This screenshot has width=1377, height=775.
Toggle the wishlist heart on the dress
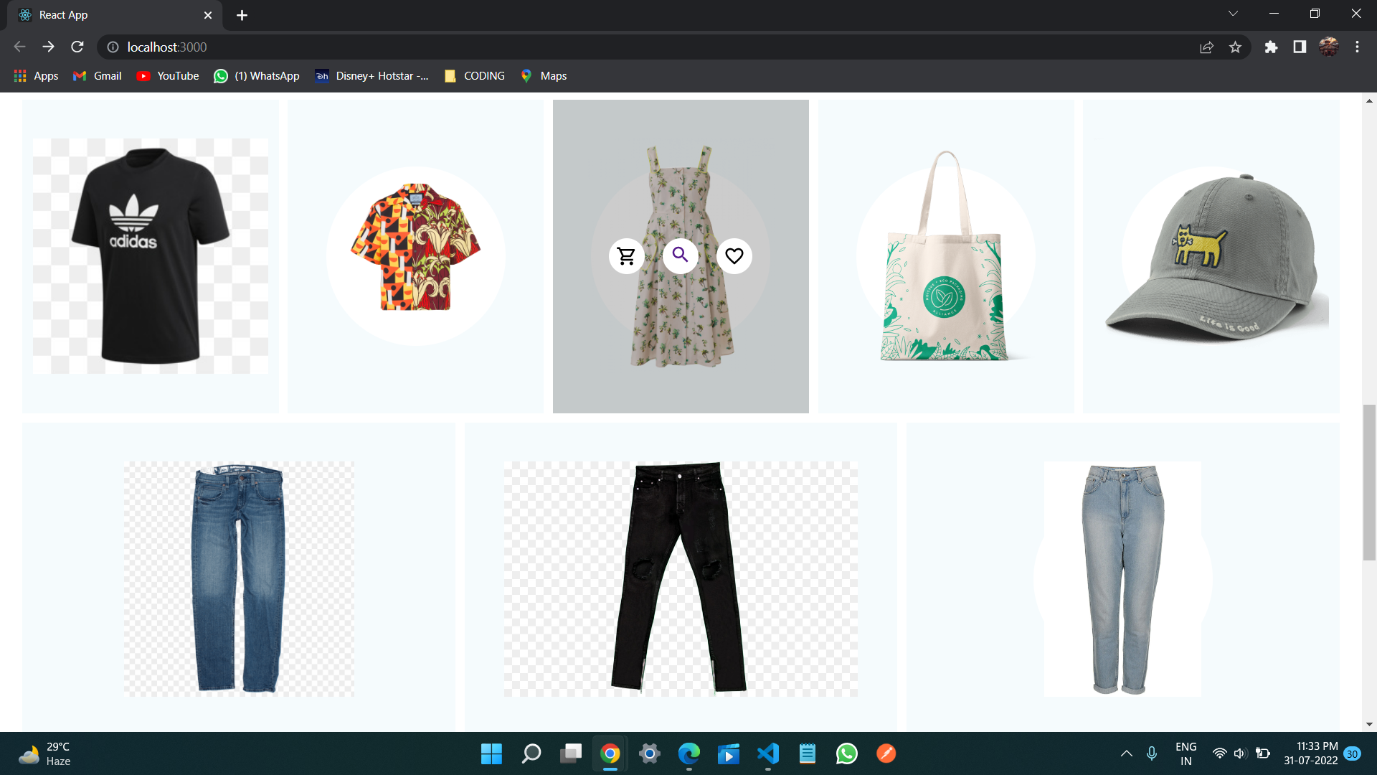tap(734, 255)
